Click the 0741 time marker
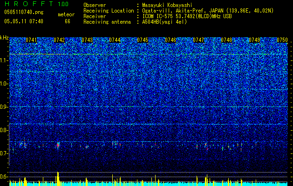 (31, 40)
